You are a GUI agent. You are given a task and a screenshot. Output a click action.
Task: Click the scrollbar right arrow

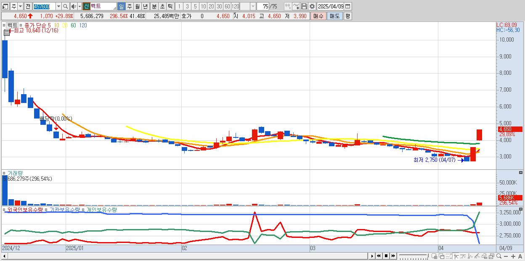coord(372,256)
